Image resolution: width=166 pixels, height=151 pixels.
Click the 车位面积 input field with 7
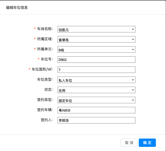pos(96,70)
